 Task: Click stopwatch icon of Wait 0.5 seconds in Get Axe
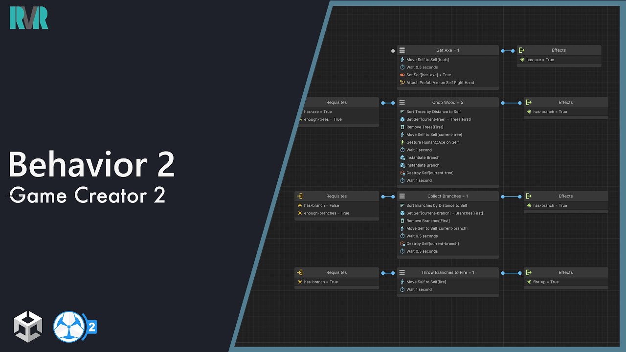coord(402,67)
